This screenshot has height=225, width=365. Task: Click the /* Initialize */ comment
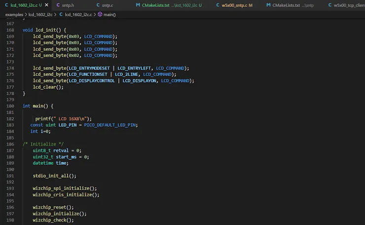tap(43, 144)
